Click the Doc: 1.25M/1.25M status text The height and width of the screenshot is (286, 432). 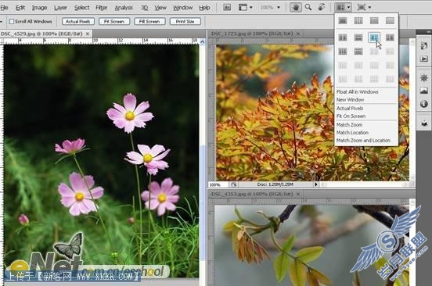tap(275, 184)
